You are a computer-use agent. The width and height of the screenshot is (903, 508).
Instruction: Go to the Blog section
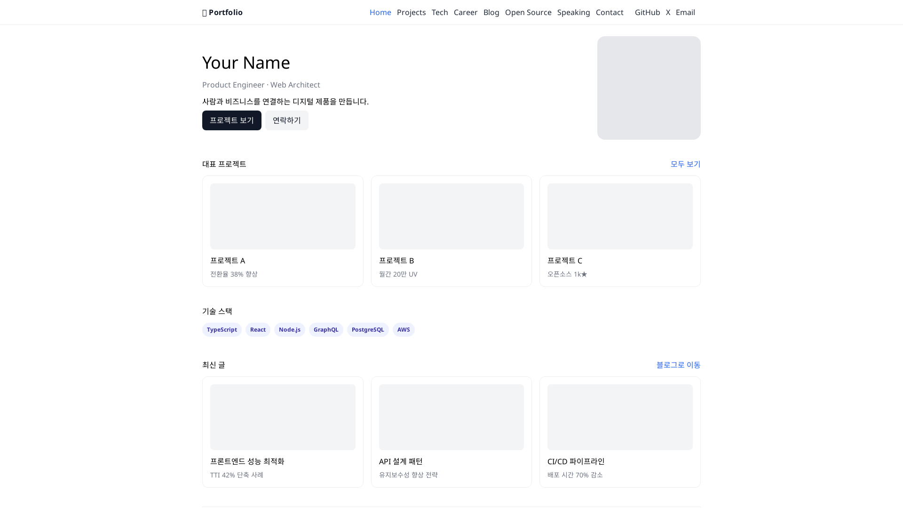point(491,12)
